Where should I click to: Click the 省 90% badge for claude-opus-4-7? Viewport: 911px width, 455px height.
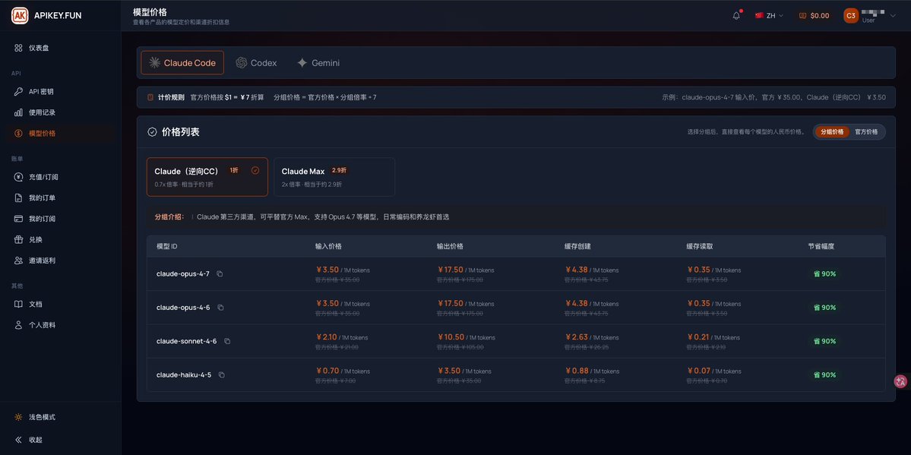pos(825,273)
